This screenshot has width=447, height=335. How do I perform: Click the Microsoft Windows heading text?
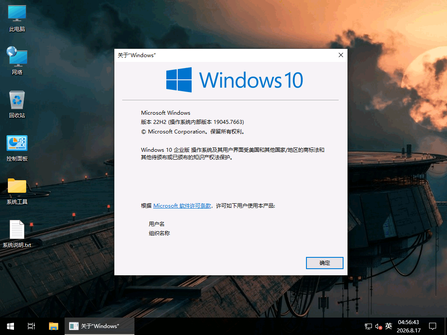click(165, 113)
